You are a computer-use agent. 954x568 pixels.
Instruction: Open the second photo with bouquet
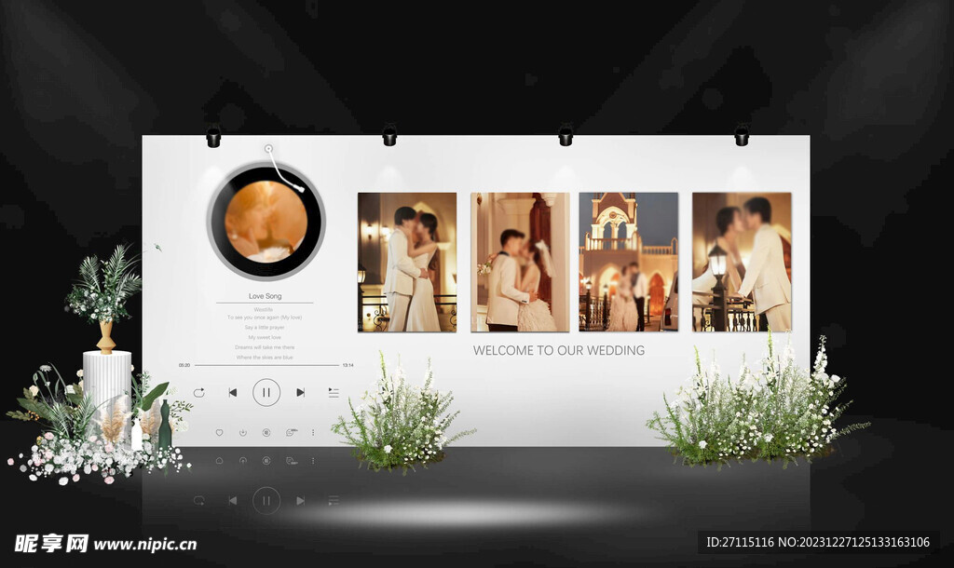point(520,262)
